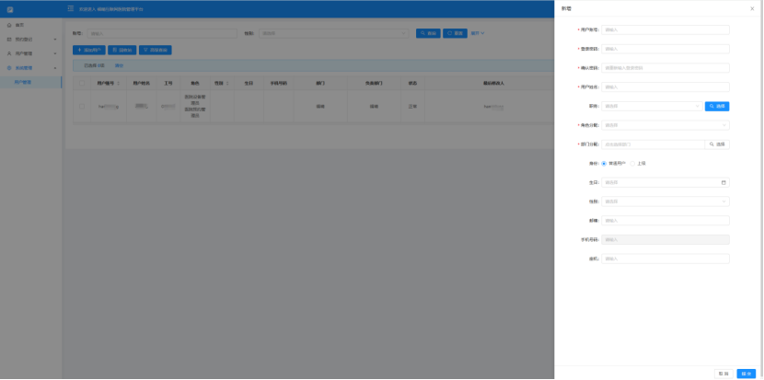Tick the checkbox in the first table row
The image size is (764, 380).
(x=78, y=107)
